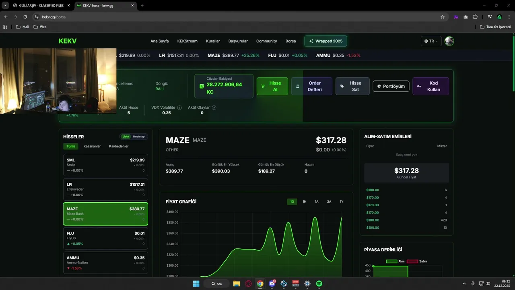
Task: Click FLU $0.01 in the ticker strip
Action: tap(288, 56)
